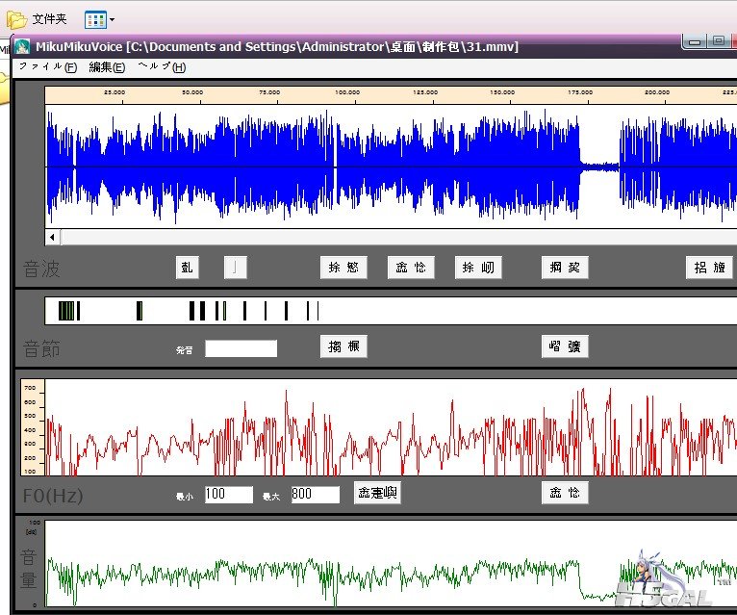Image resolution: width=737 pixels, height=615 pixels.
Task: Click the 50.000 mark on waveform ruler
Action: click(192, 92)
